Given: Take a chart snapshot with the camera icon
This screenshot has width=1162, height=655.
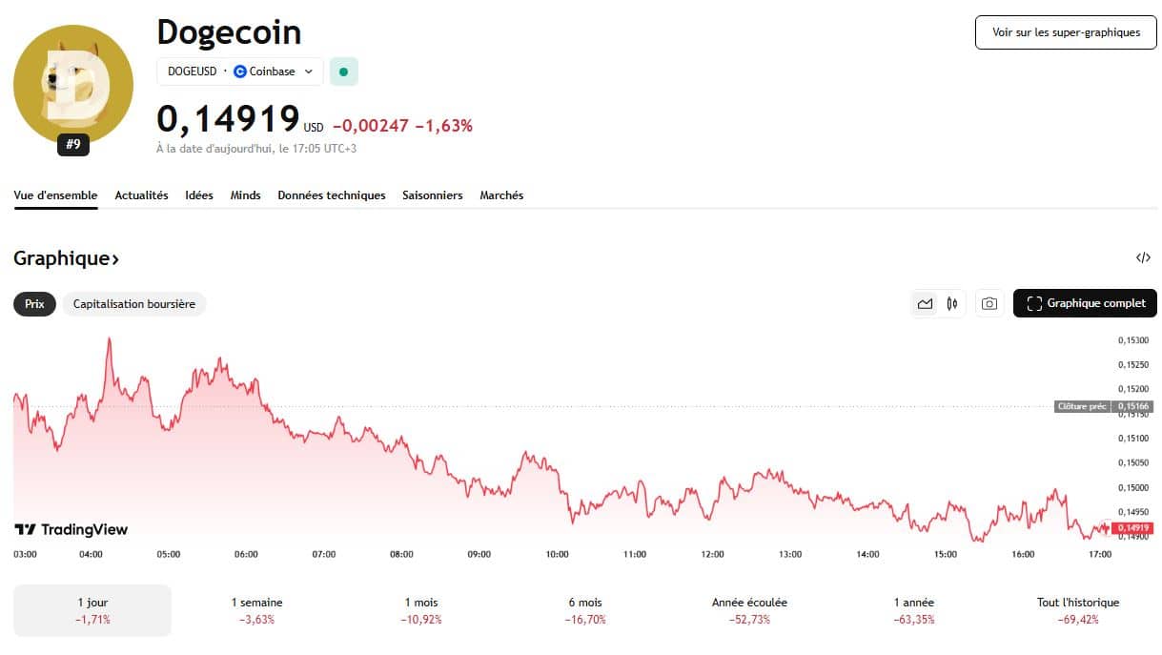Looking at the screenshot, I should (x=989, y=303).
